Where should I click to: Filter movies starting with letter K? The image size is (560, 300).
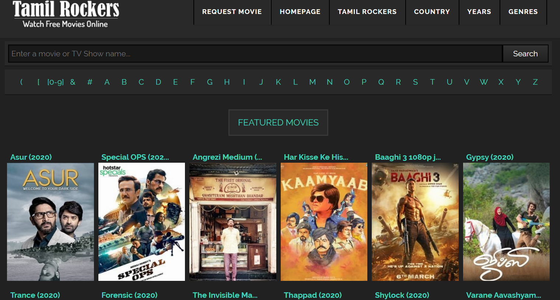pos(278,82)
